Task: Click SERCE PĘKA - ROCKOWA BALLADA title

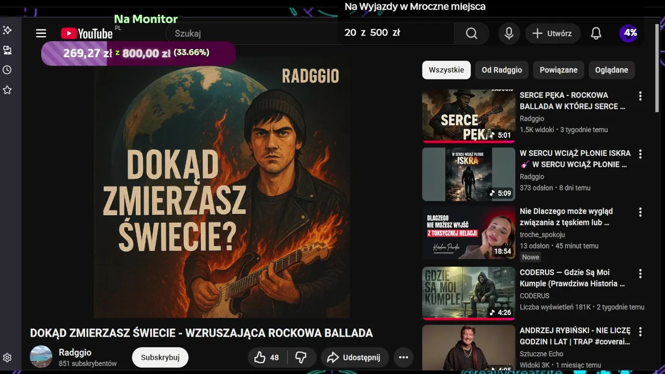Action: pos(573,101)
